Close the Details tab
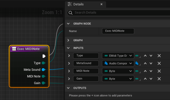The image size is (170, 100). 101,4
